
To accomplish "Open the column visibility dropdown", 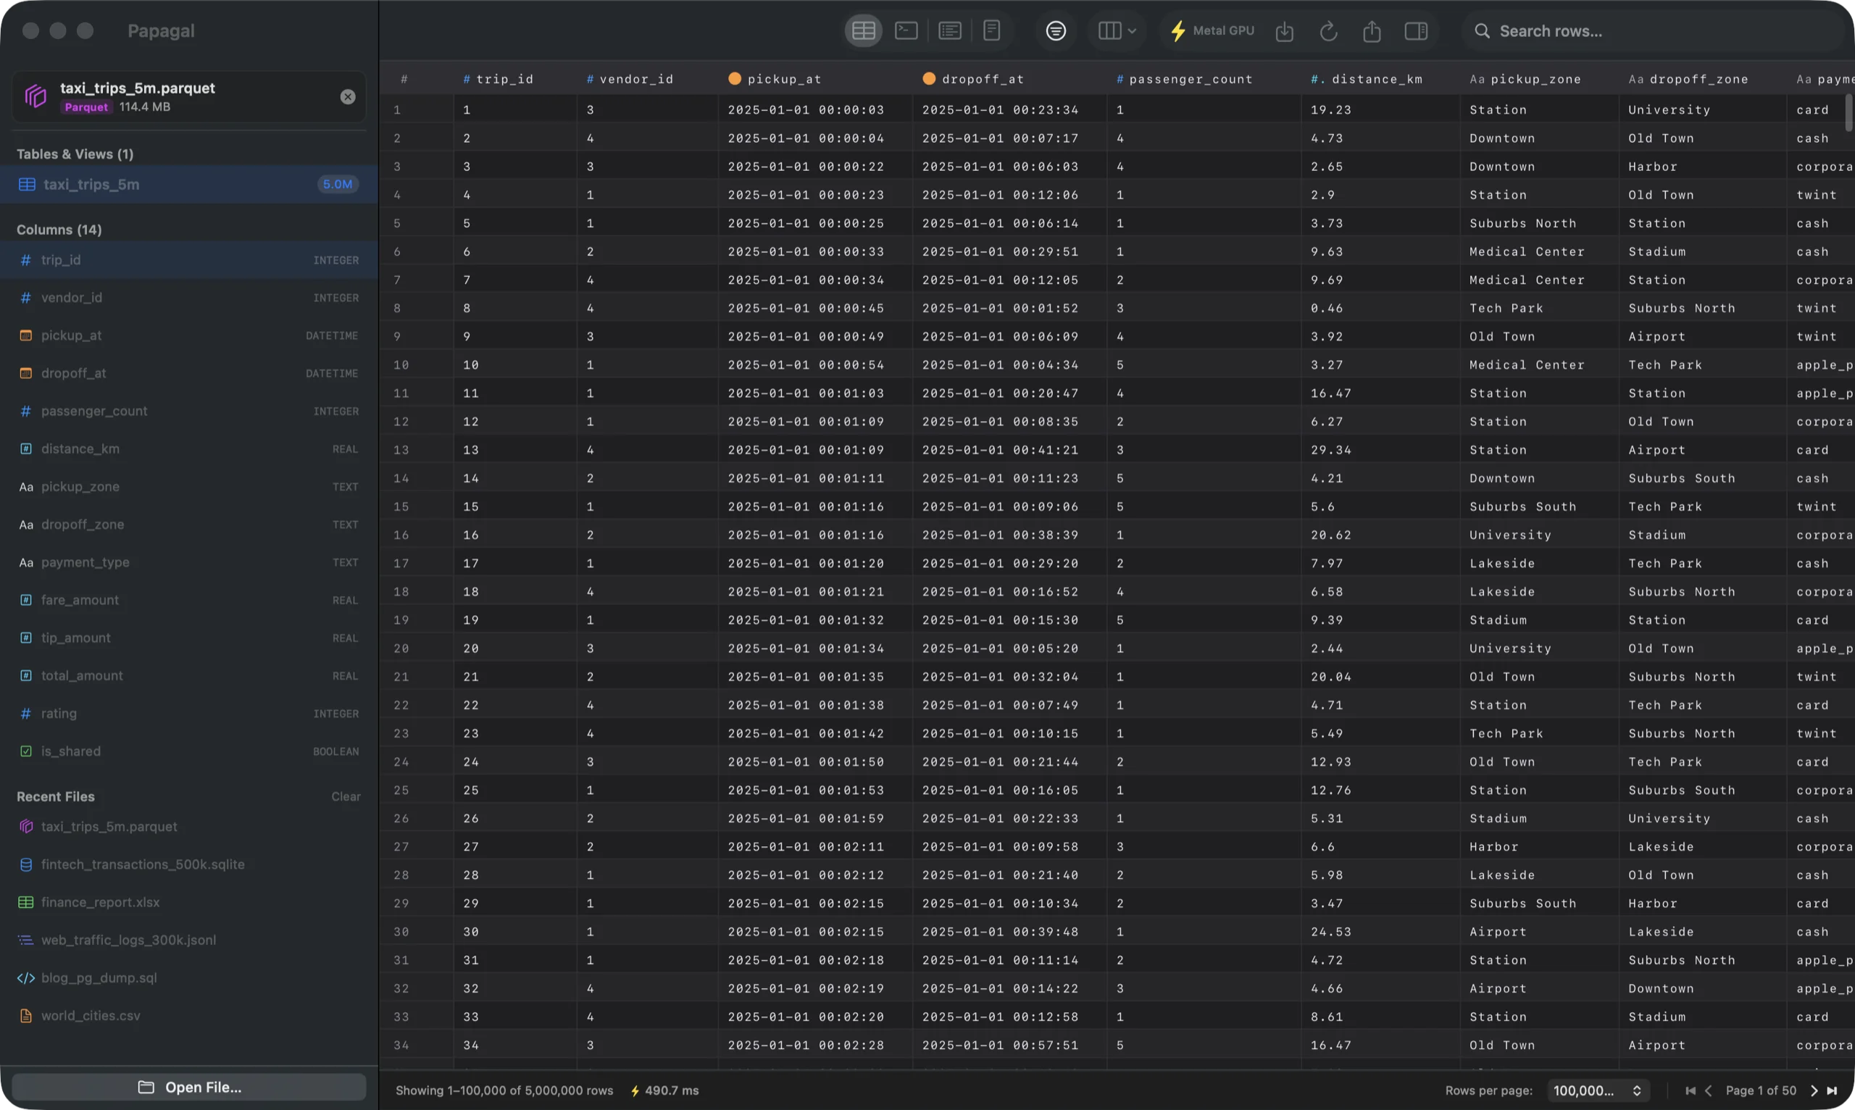I will (1117, 30).
